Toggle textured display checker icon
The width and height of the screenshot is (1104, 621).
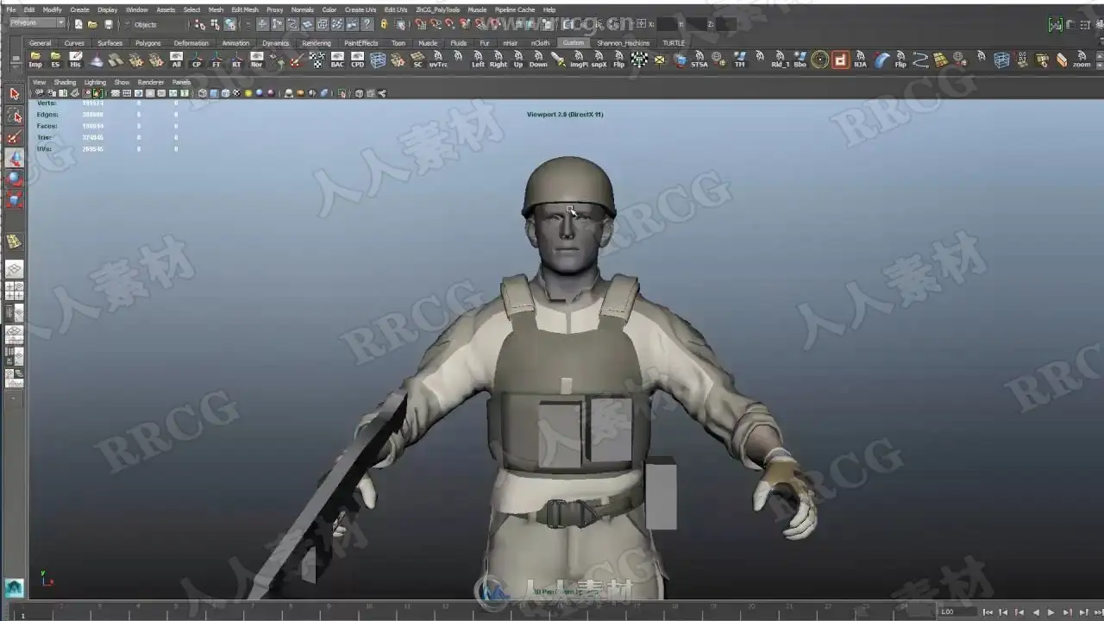click(x=236, y=93)
